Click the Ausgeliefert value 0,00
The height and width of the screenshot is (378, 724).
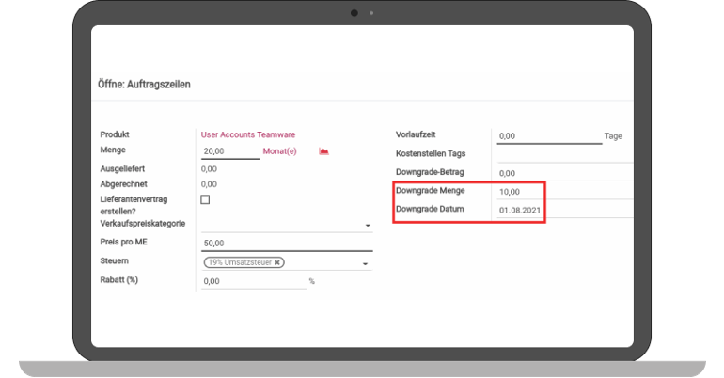(x=209, y=168)
